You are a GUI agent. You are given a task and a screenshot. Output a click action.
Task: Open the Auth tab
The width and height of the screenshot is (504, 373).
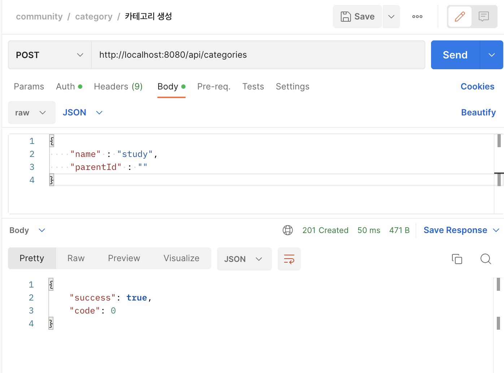pyautogui.click(x=69, y=87)
